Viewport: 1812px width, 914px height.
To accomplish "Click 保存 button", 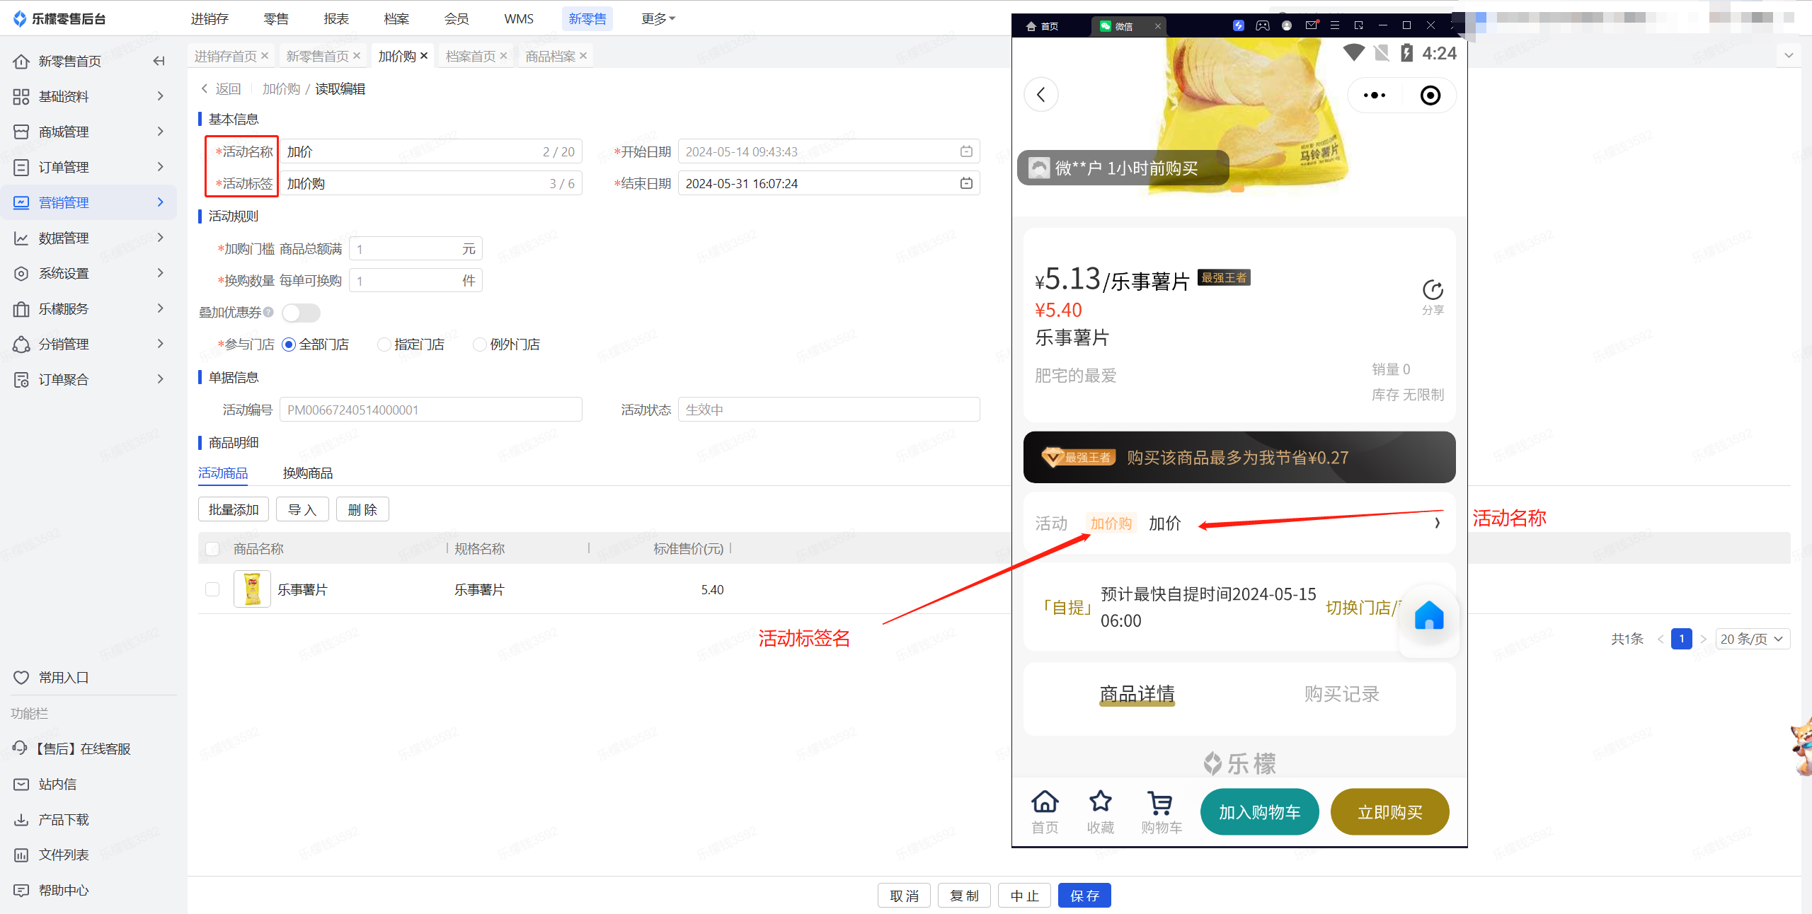I will click(x=1084, y=896).
